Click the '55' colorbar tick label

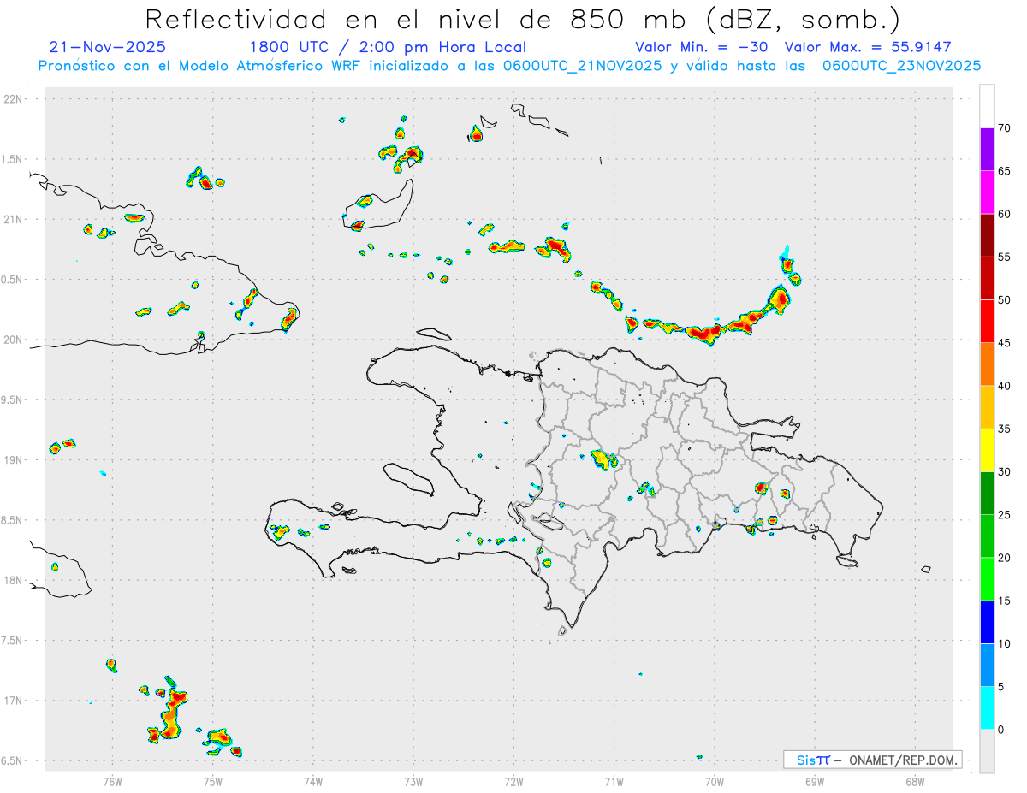tap(1004, 257)
